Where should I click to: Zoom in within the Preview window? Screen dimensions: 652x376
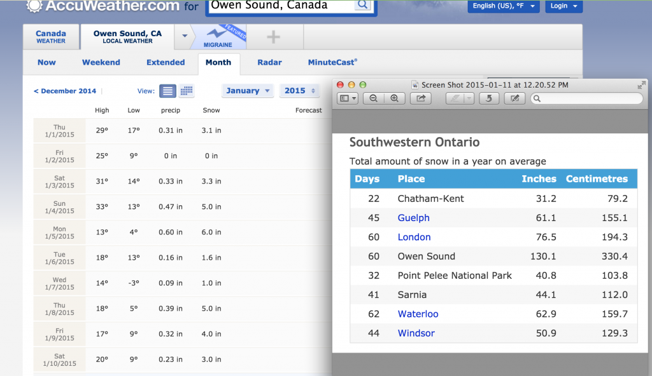(394, 98)
